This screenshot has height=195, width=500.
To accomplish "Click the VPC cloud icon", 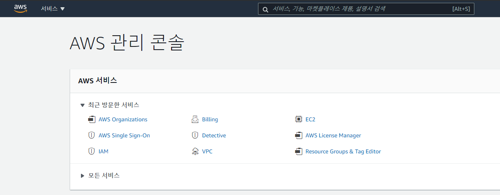I will 195,151.
